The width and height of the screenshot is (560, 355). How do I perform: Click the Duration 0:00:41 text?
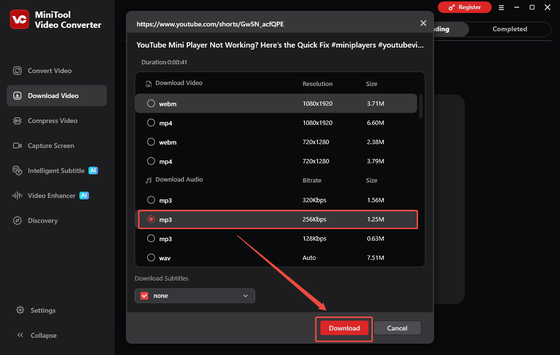164,62
